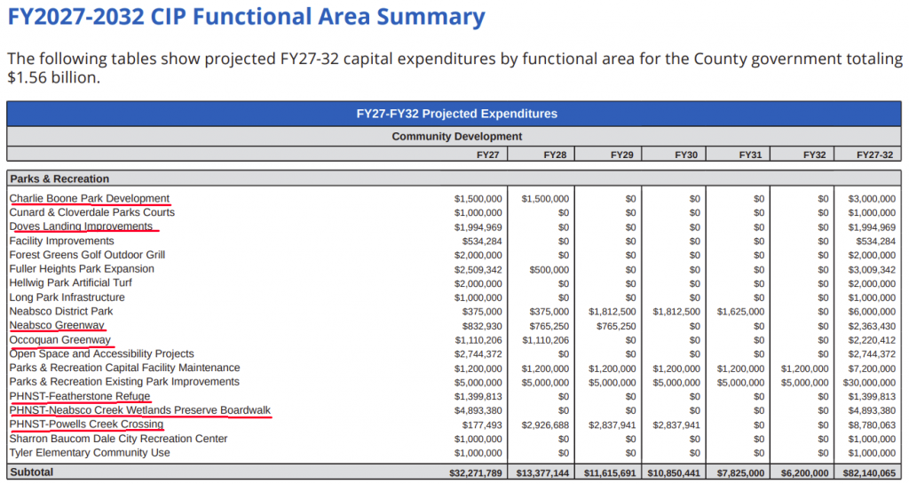Click the FY27-FY32 Projected Expenditures banner
Screen dimensions: 909x484
pyautogui.click(x=456, y=114)
